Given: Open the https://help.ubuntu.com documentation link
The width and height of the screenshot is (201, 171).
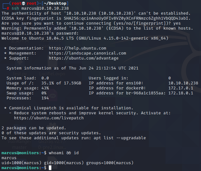Looking at the screenshot, I should pos(77,48).
